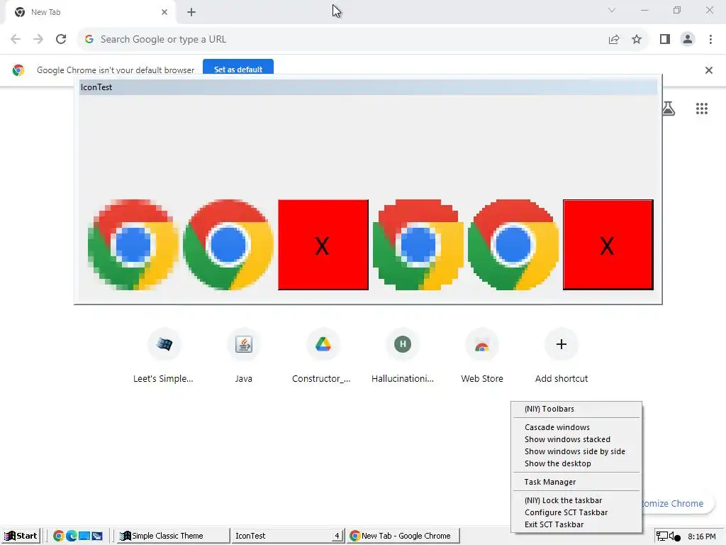Launch Chrome from quick launch bar
The height and width of the screenshot is (545, 726).
click(x=58, y=536)
